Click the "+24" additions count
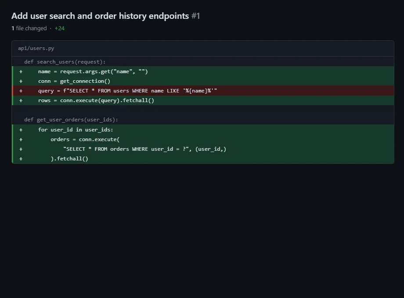Viewport: 404px width, 298px height. pyautogui.click(x=60, y=28)
